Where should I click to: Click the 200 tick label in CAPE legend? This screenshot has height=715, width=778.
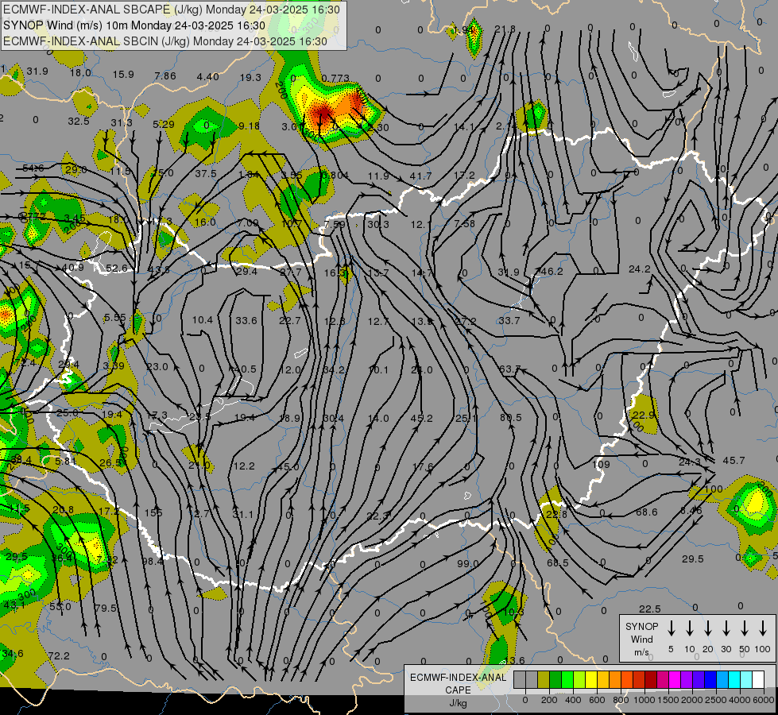click(549, 700)
